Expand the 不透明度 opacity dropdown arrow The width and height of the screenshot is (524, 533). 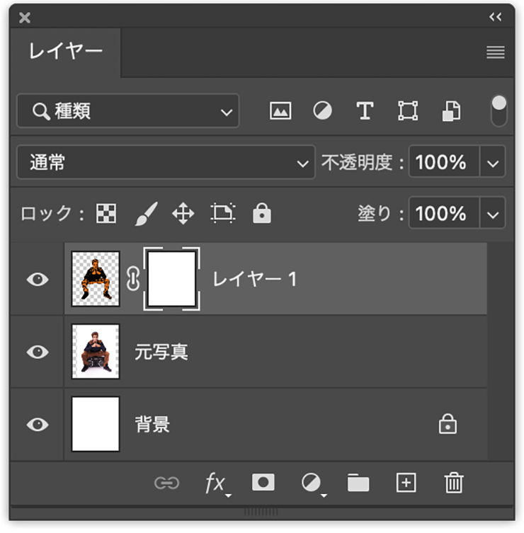pos(494,163)
